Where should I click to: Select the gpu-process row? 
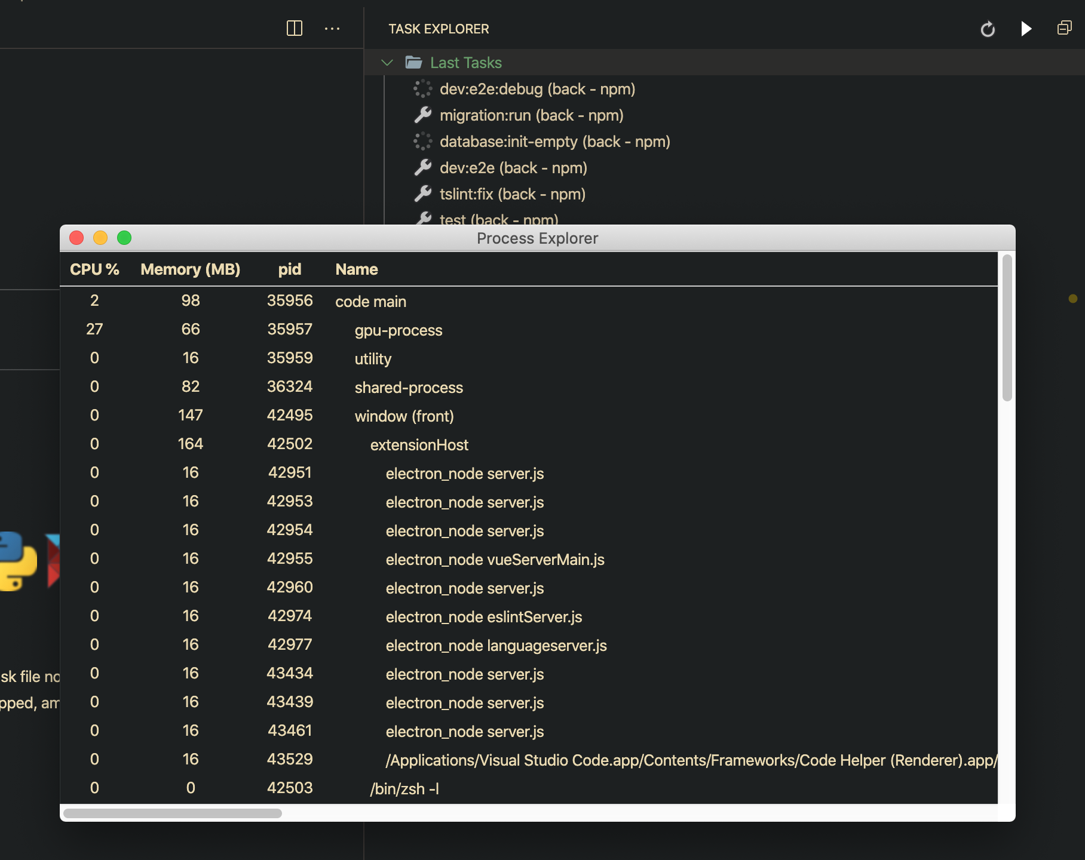click(398, 330)
